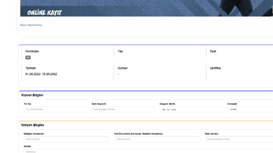
Task: Open the Besyo Hazırlık Kursu link
Action: (31, 25)
